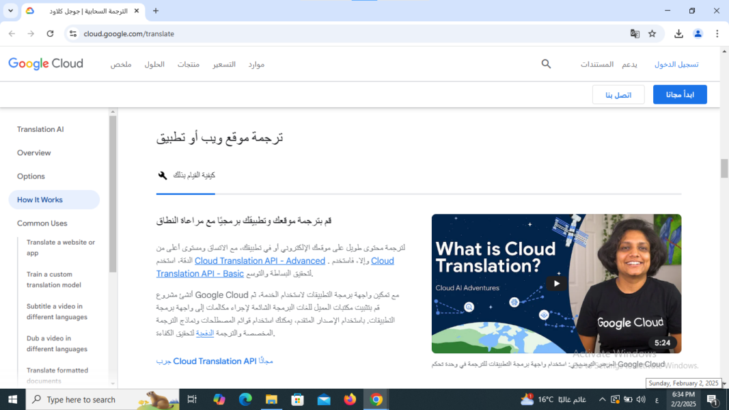This screenshot has width=729, height=410.
Task: Open the site information icon in address bar
Action: [x=73, y=33]
